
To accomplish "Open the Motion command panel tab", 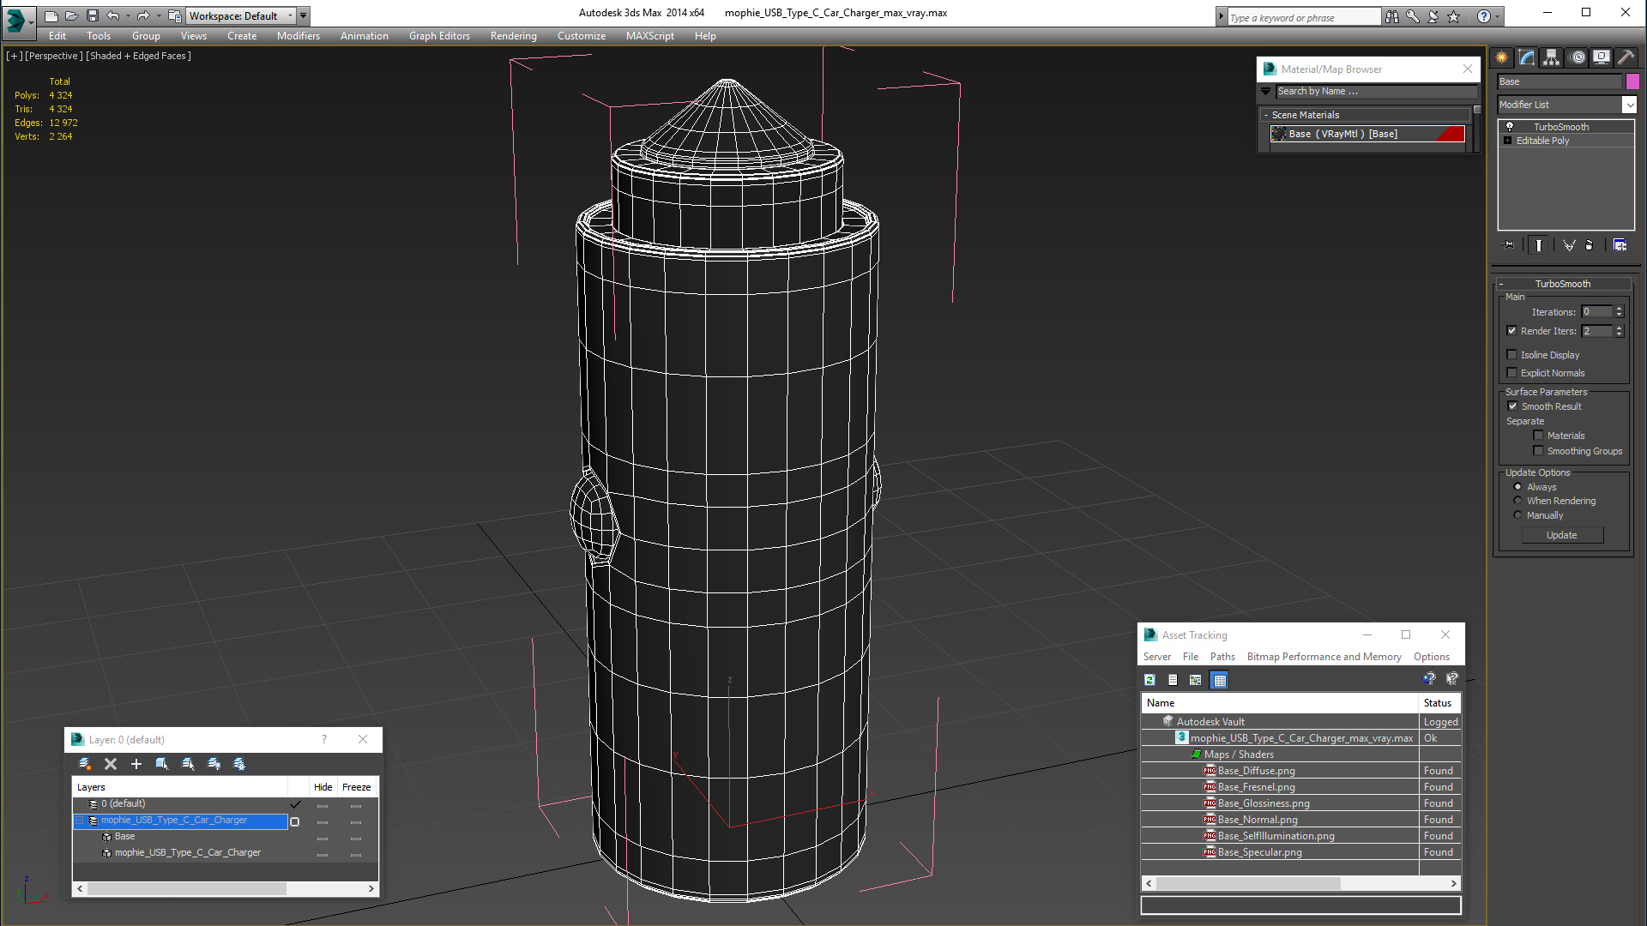I will point(1578,57).
